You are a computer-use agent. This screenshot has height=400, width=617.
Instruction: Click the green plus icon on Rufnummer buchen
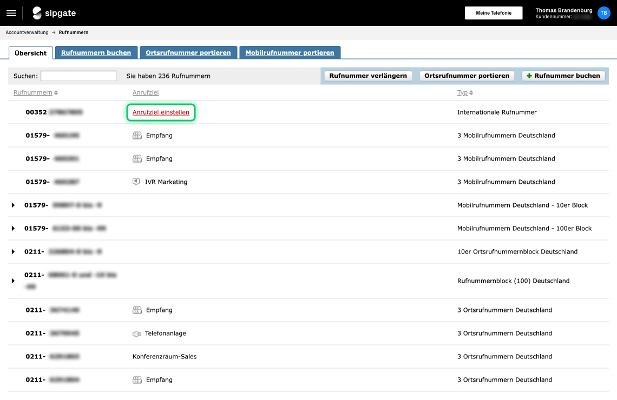(x=529, y=76)
